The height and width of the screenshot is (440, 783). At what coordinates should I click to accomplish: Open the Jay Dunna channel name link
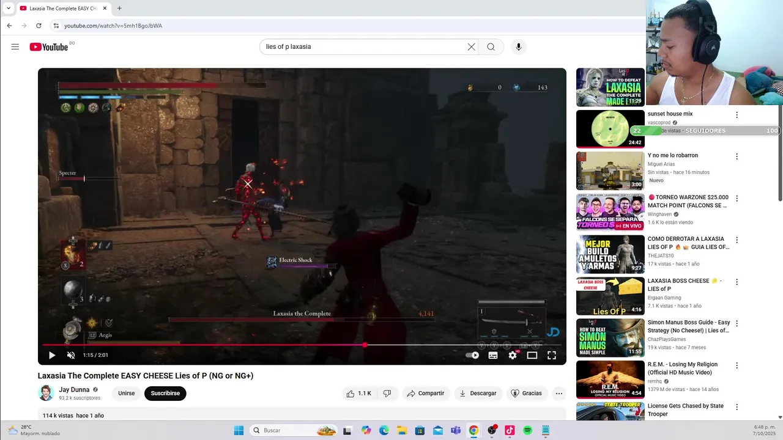tap(74, 390)
